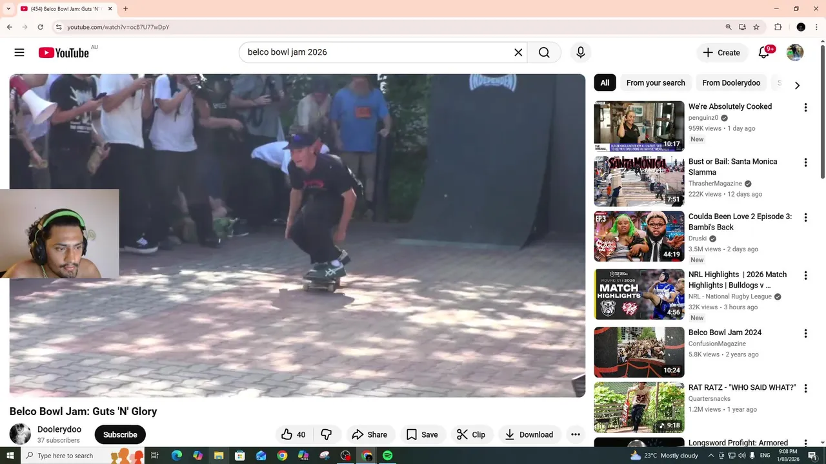Image resolution: width=826 pixels, height=464 pixels.
Task: Click the Create button
Action: coord(722,53)
